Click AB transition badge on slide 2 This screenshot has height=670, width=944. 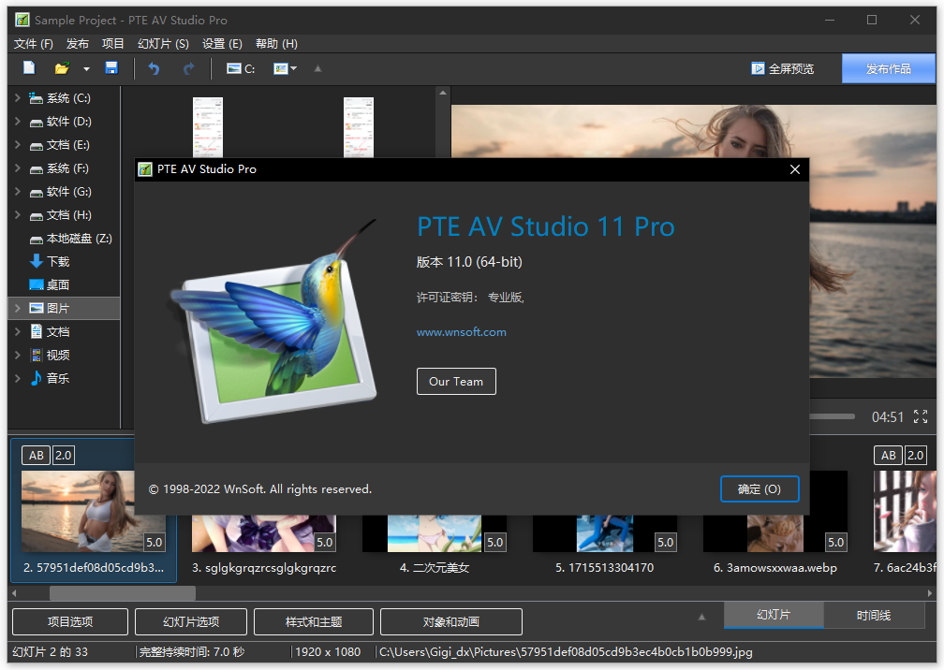37,456
